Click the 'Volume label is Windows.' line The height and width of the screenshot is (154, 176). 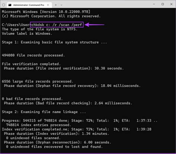pyautogui.click(x=27, y=33)
